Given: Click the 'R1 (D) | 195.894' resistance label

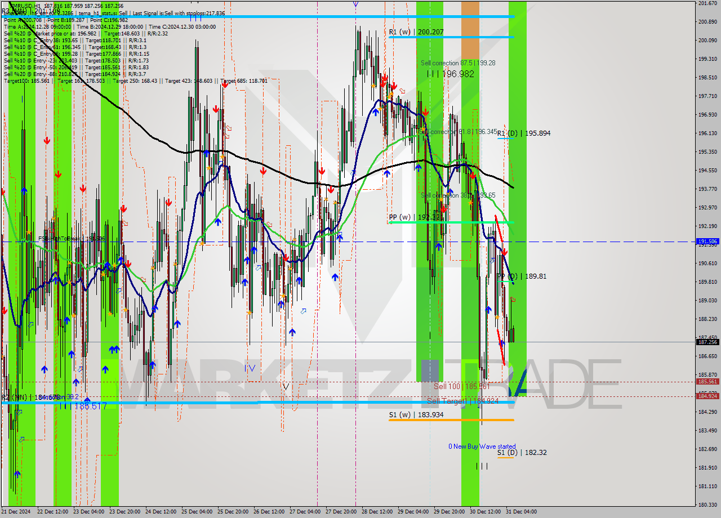Looking at the screenshot, I should pyautogui.click(x=524, y=133).
